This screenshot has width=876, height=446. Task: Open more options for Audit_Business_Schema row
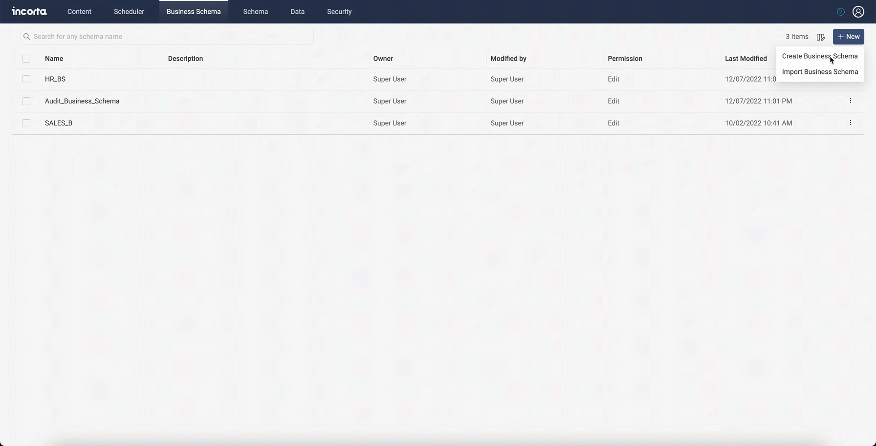[x=851, y=101]
